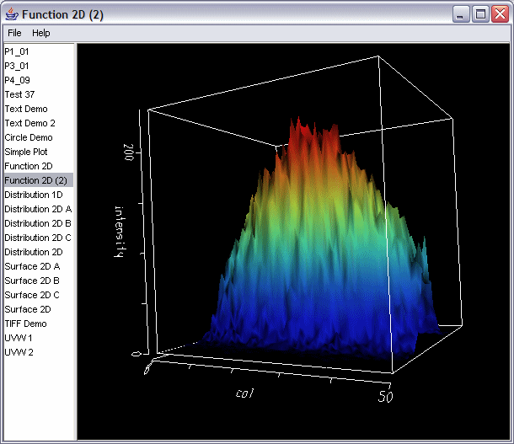514x444 pixels.
Task: Open Distribution 1D plot
Action: (33, 195)
